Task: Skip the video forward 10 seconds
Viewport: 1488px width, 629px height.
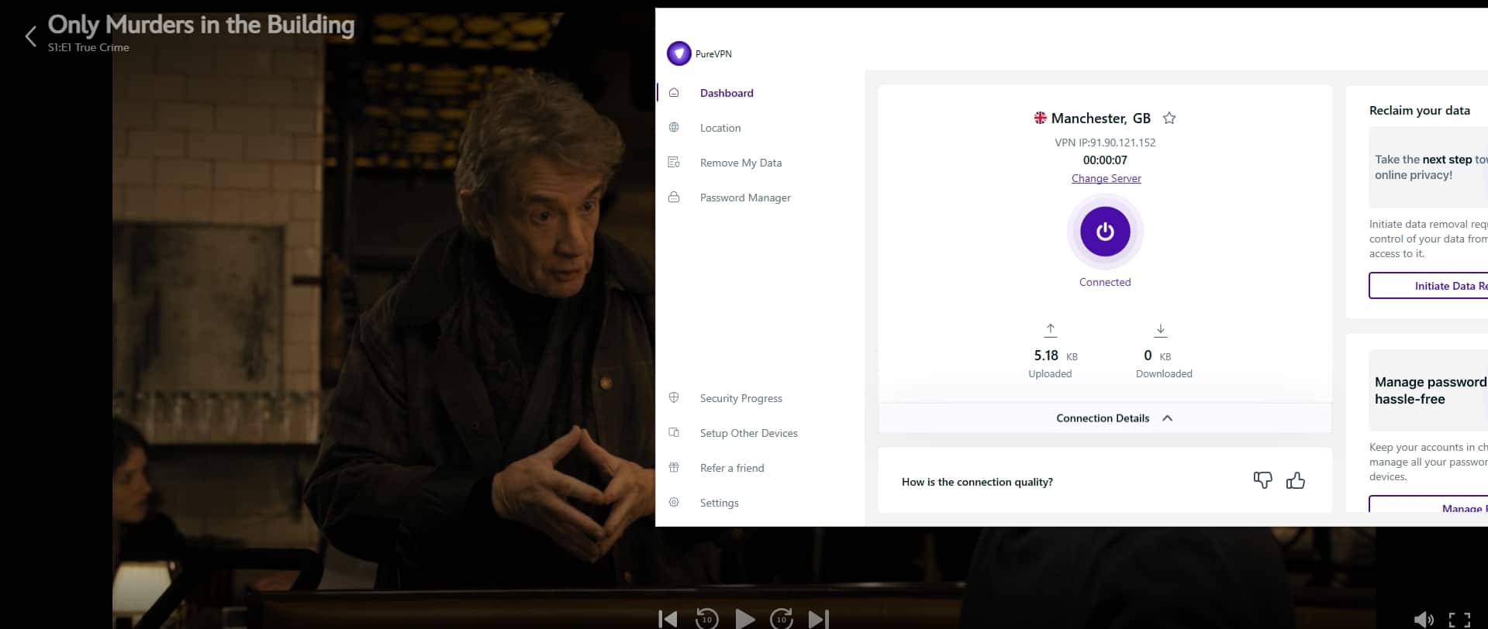Action: coord(782,618)
